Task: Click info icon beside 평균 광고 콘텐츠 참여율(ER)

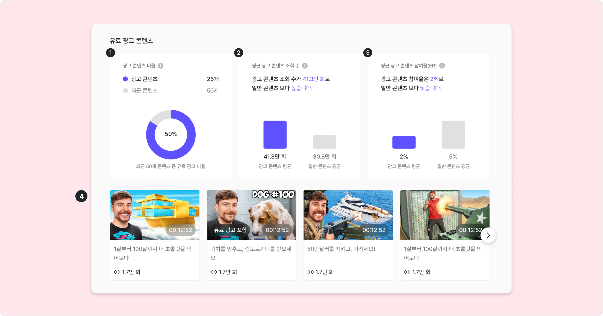Action: pos(442,66)
